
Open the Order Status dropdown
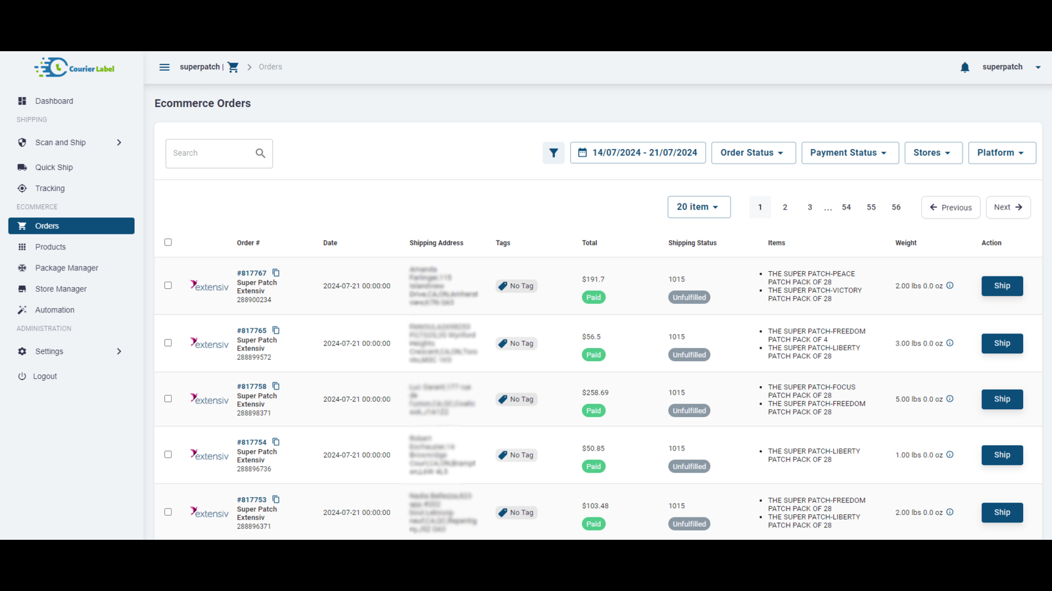[x=753, y=153]
